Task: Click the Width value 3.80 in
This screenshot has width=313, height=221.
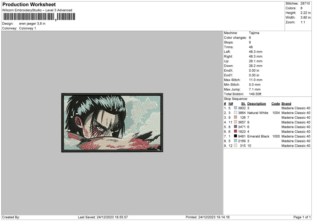Action: [305, 17]
